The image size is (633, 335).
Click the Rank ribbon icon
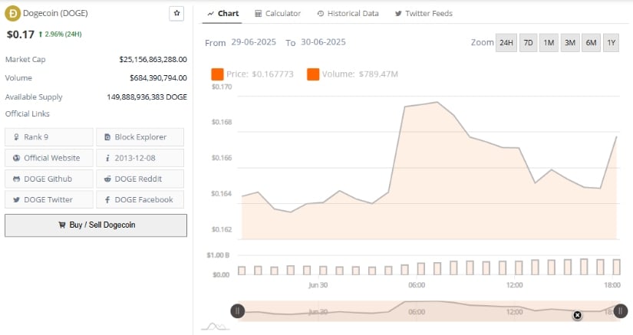16,137
